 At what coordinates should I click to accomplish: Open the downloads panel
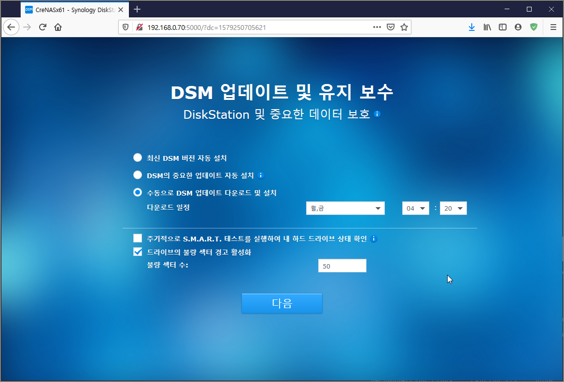[x=472, y=27]
